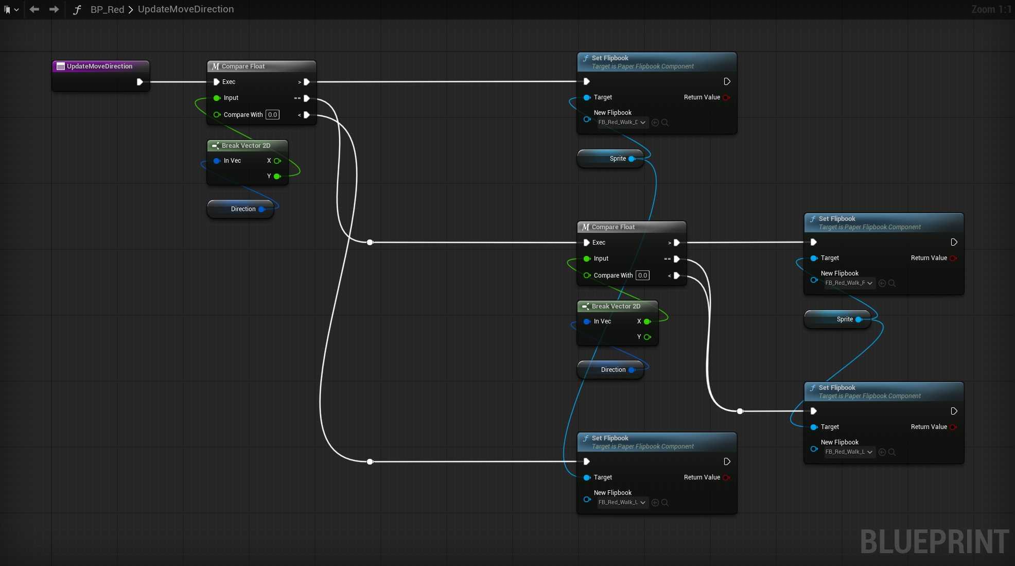
Task: Click the first Compare Float's greater-than exec pin
Action: coord(307,82)
